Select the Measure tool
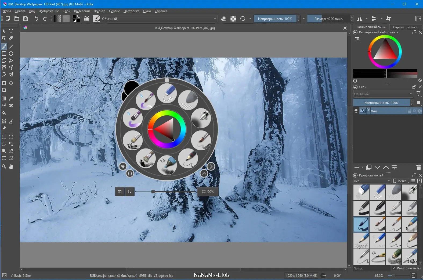 click(11, 121)
